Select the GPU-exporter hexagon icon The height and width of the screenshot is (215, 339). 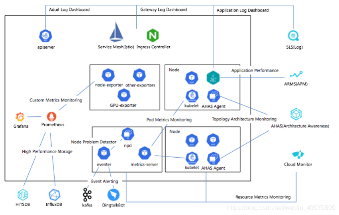point(124,95)
